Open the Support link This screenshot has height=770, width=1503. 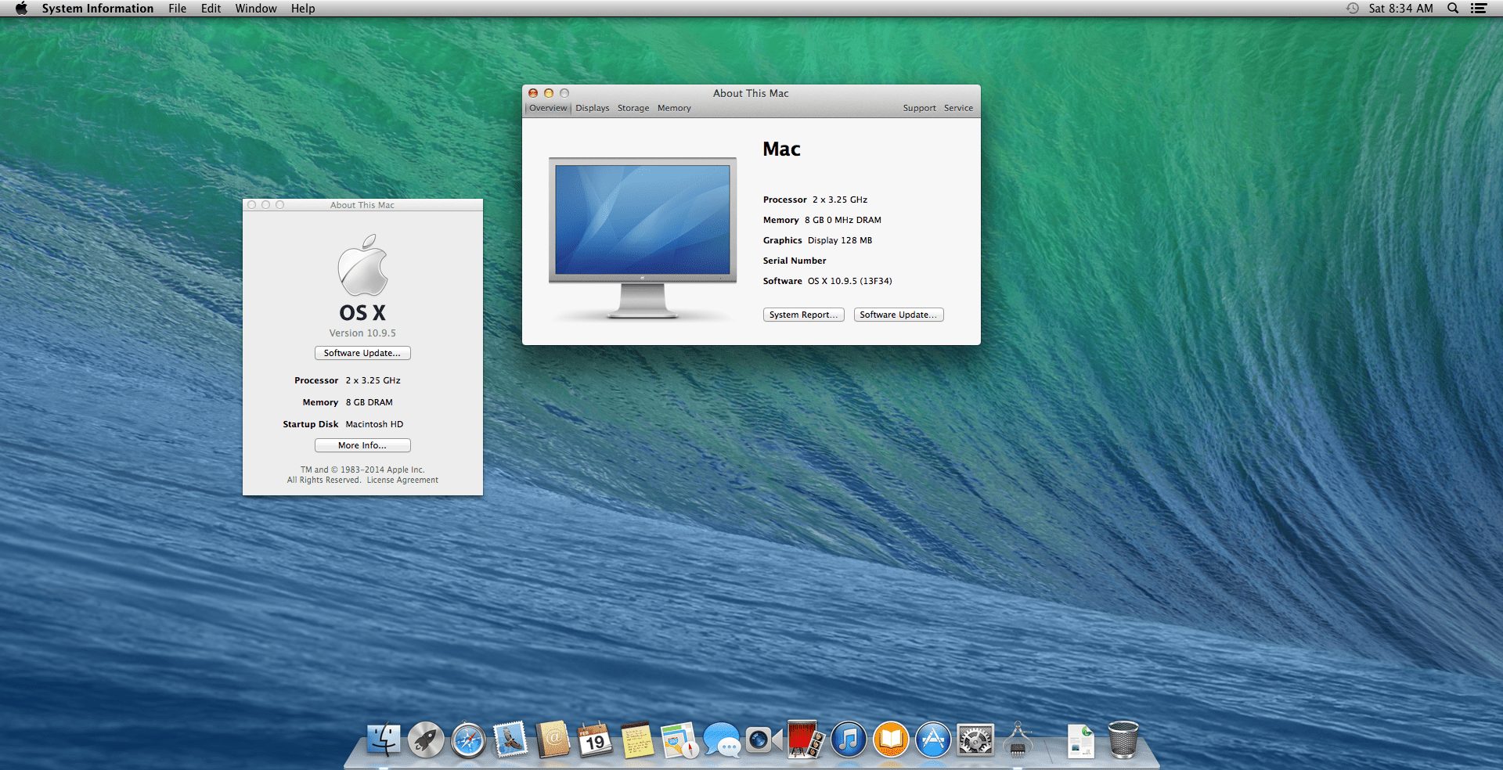click(919, 108)
